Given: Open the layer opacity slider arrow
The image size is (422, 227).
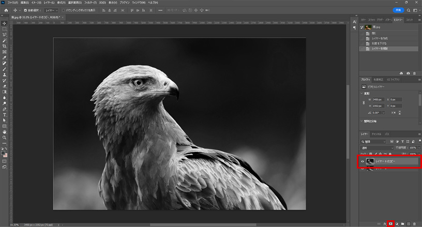Looking at the screenshot, I should click(419, 148).
